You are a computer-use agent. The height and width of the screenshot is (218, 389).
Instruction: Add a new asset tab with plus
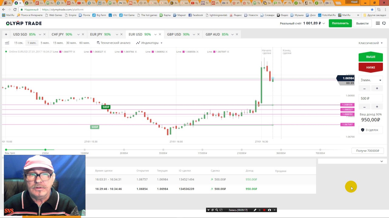pyautogui.click(x=6, y=35)
